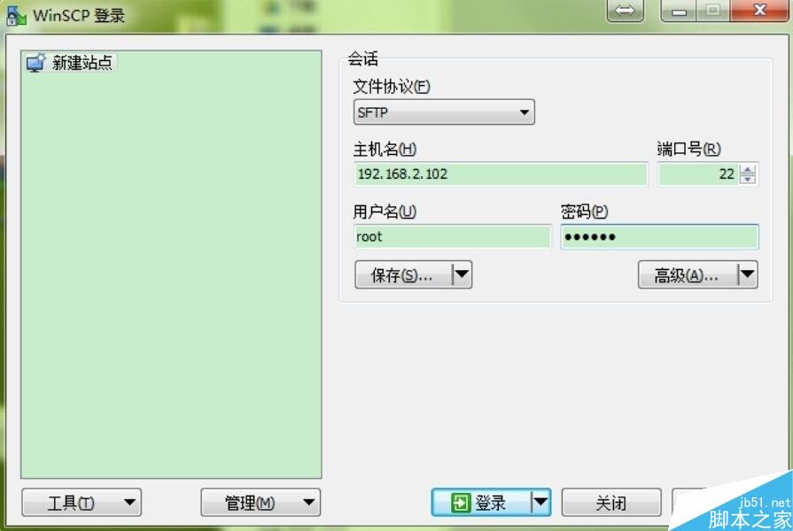The width and height of the screenshot is (793, 531).
Task: Minimize the WinSCP login window
Action: 680,10
